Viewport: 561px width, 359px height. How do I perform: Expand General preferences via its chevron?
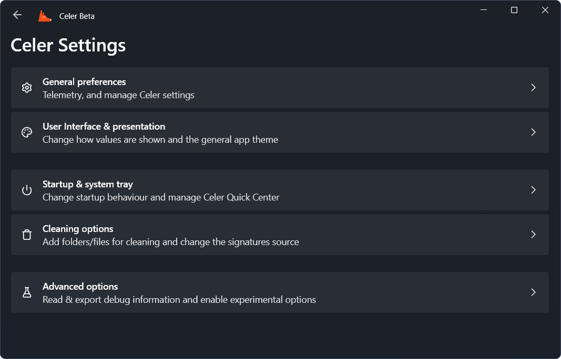pyautogui.click(x=533, y=88)
